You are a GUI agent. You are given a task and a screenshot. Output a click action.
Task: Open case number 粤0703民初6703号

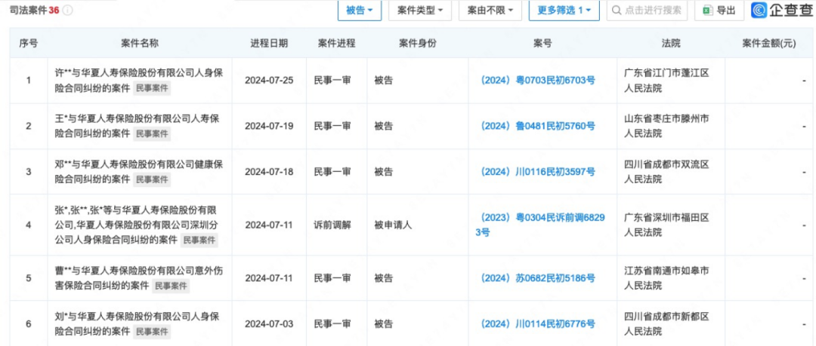click(x=538, y=81)
